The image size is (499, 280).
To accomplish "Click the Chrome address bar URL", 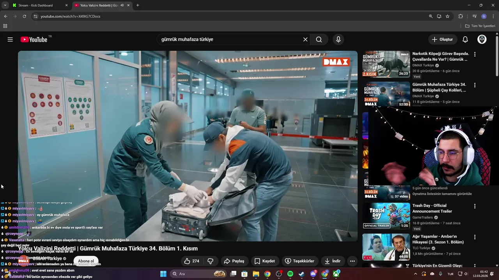I will coord(71,16).
